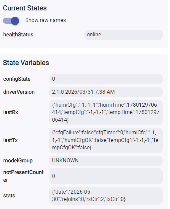Click the Current States heading
Image resolution: width=170 pixels, height=209 pixels.
click(25, 8)
